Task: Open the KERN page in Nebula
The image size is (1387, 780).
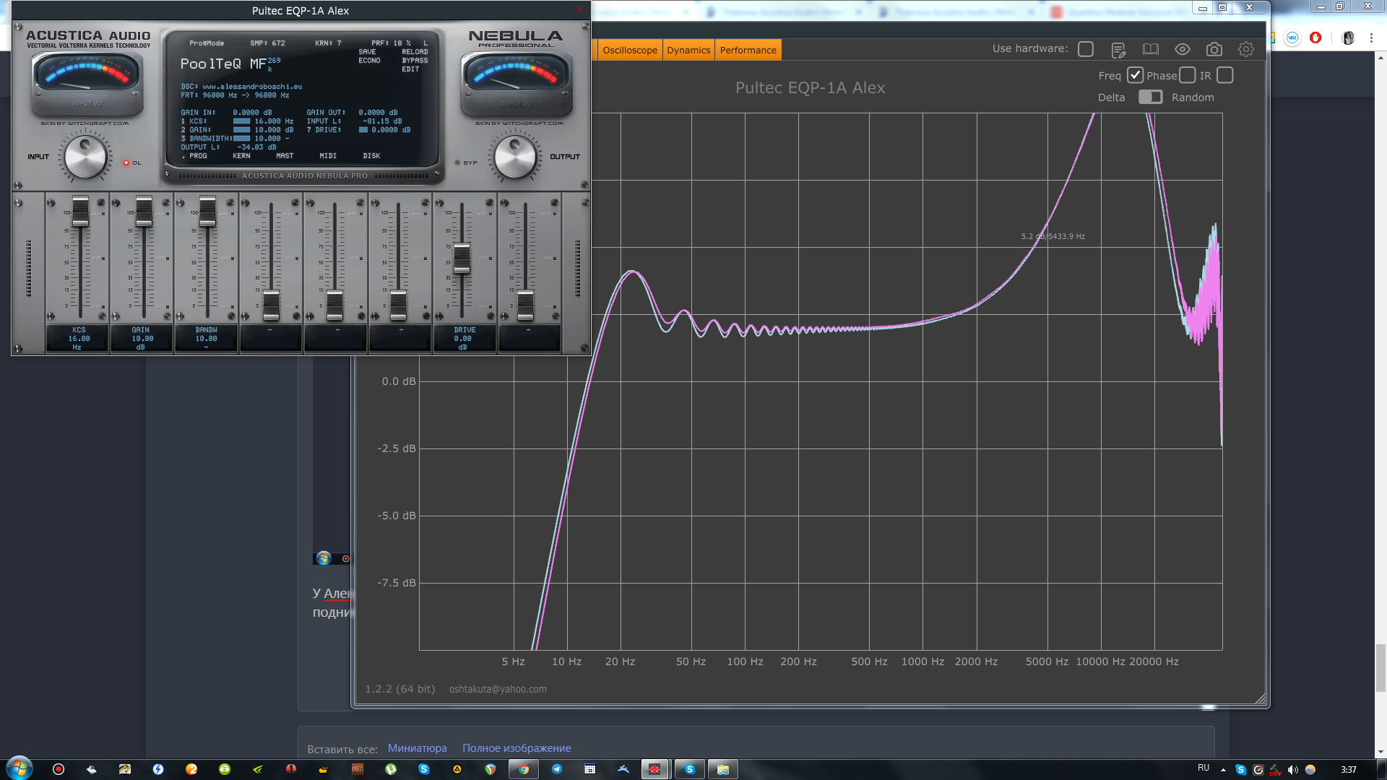Action: pos(241,156)
